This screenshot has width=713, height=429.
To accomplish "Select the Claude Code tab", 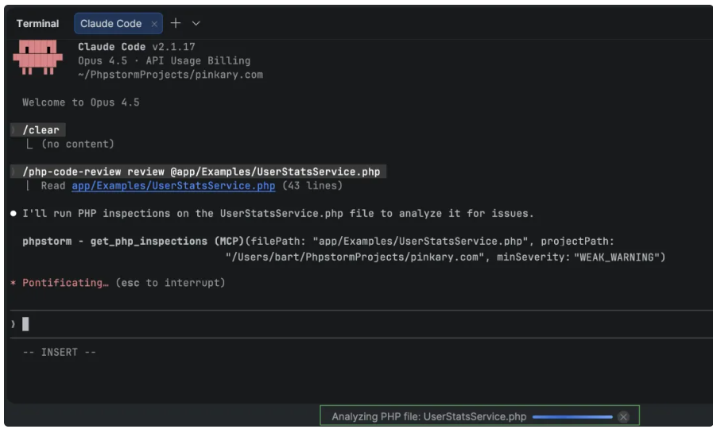I will [110, 24].
